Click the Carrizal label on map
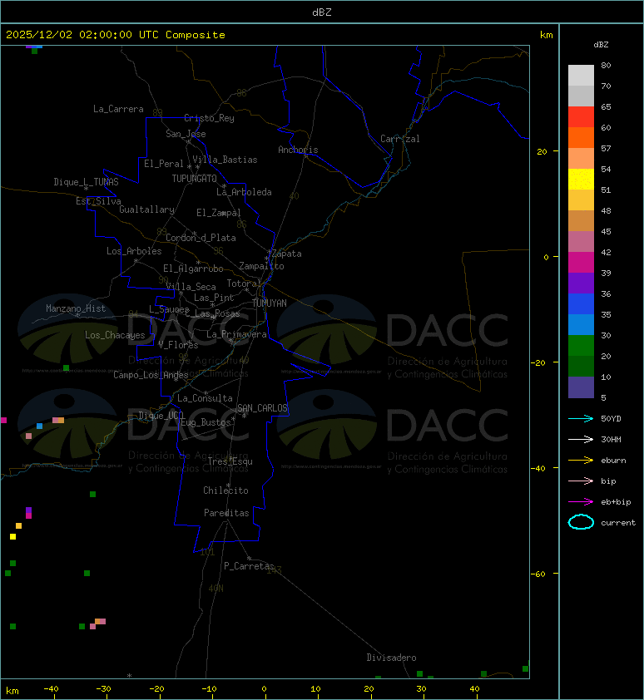This screenshot has height=700, width=644. [x=400, y=139]
